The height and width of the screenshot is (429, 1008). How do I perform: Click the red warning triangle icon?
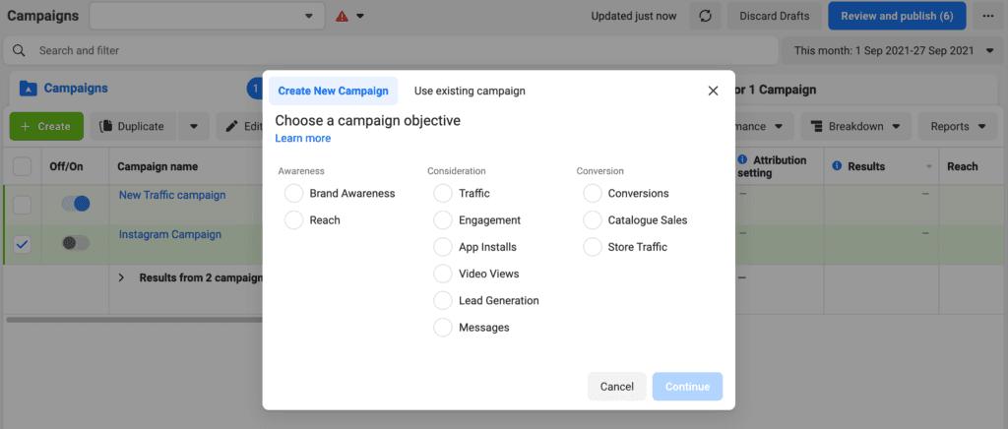click(342, 16)
